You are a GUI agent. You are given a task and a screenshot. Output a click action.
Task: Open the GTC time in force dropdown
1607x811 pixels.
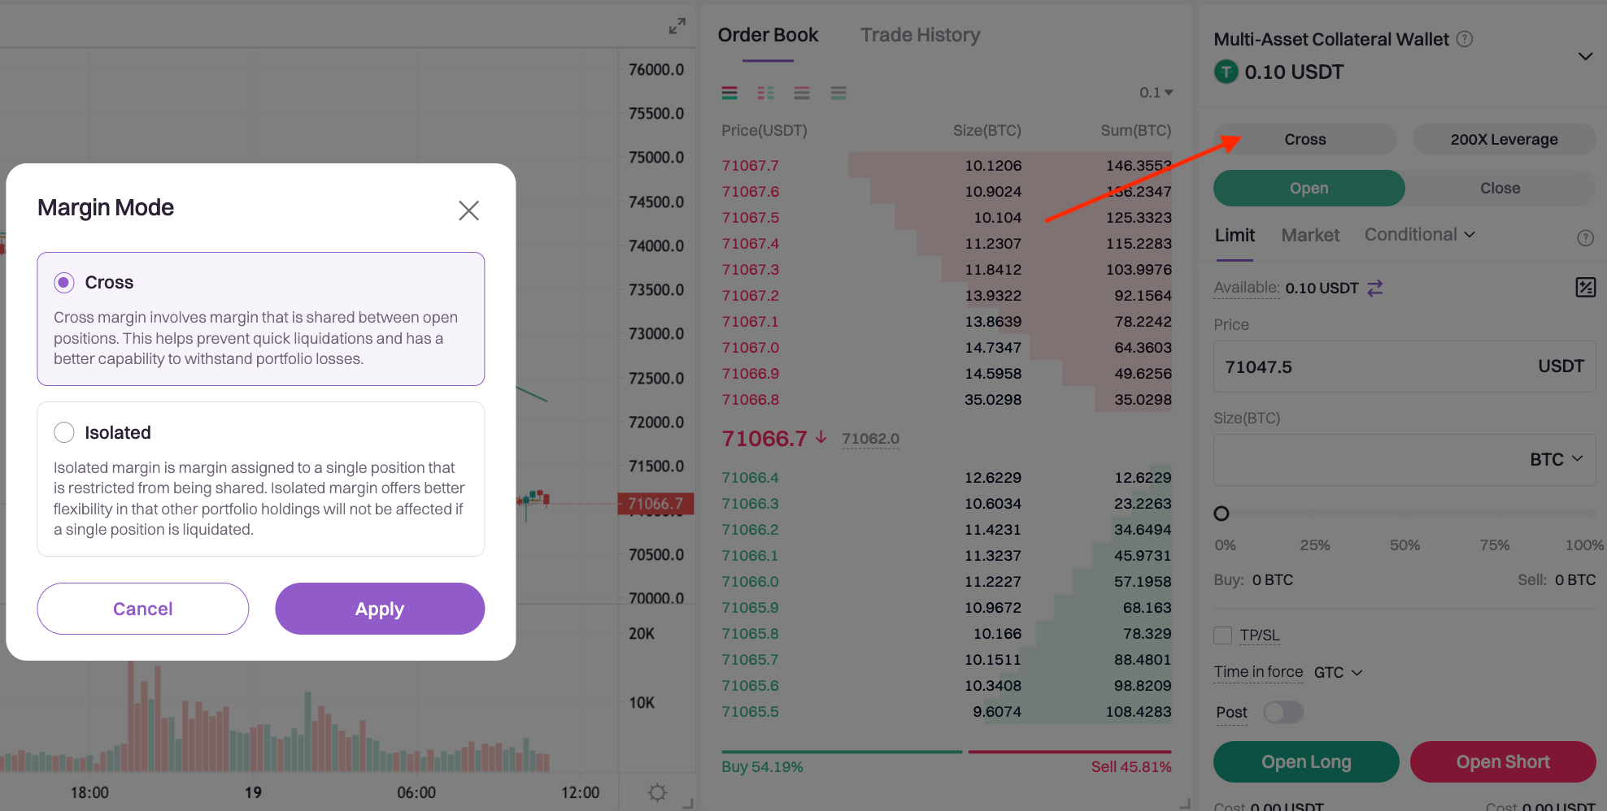tap(1338, 673)
